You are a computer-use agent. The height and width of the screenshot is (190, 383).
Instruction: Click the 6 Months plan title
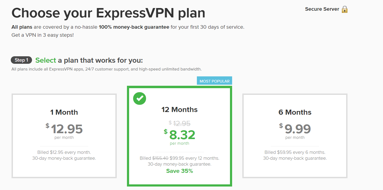click(295, 112)
